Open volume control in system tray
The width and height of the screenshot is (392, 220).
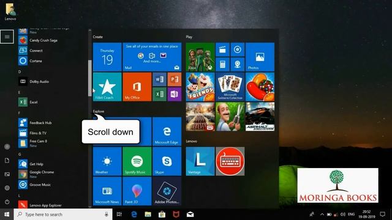point(343,215)
